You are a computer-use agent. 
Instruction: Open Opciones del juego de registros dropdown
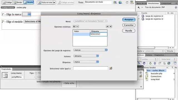tap(90, 50)
